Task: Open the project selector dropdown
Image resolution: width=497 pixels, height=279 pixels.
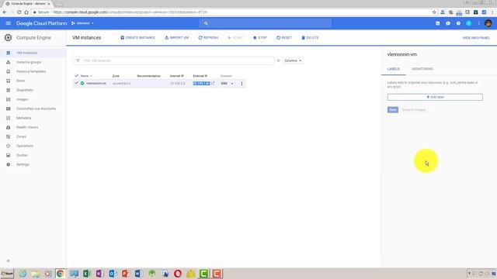Action: click(82, 23)
